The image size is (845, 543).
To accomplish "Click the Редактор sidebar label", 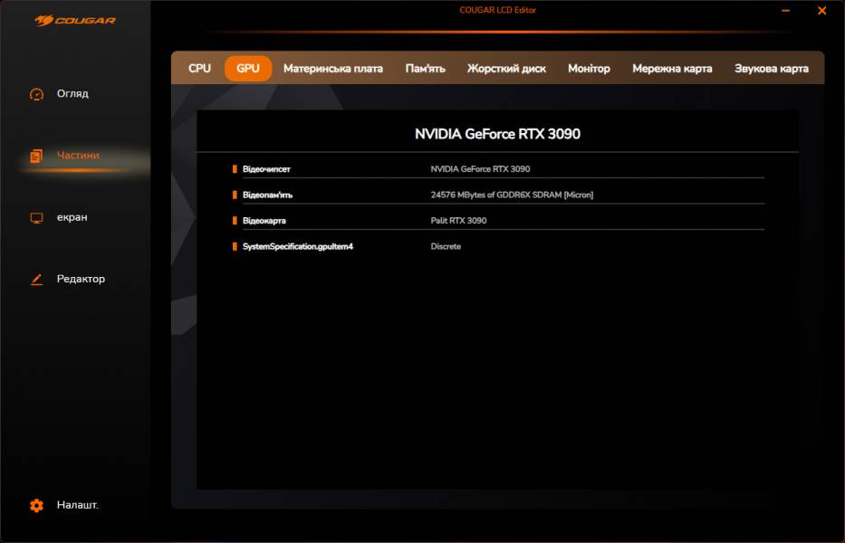I will (x=81, y=279).
